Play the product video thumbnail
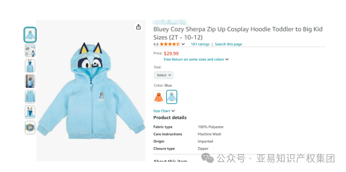346x172 pixels. (x=30, y=127)
